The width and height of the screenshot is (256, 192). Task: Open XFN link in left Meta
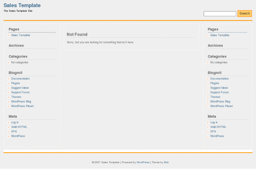(14, 131)
